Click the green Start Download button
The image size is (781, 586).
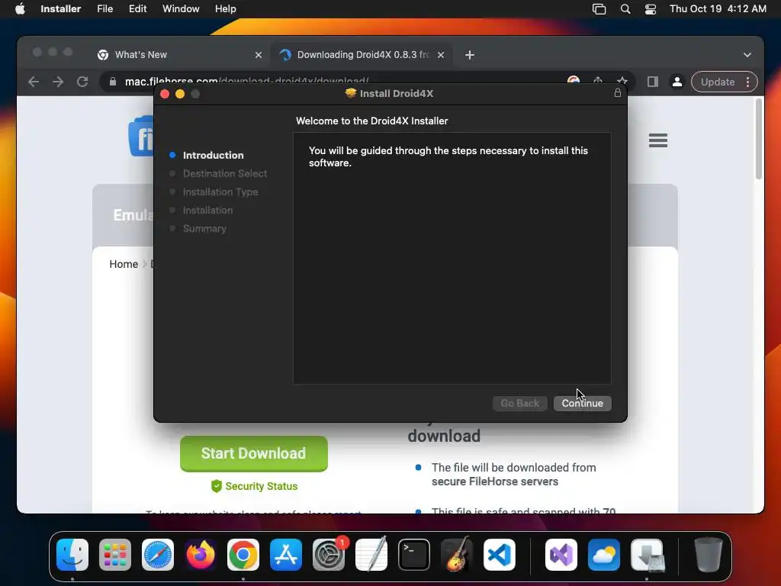[x=253, y=453]
